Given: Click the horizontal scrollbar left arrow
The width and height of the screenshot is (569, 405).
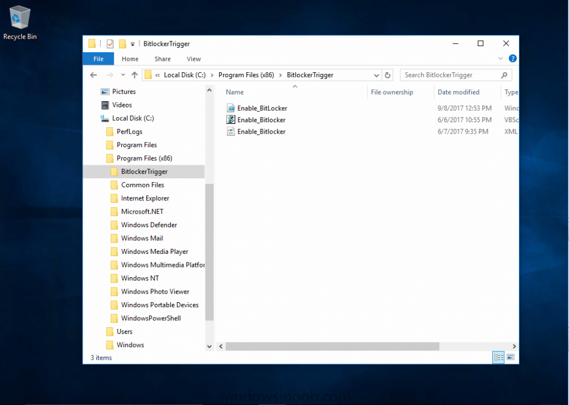Looking at the screenshot, I should tap(221, 346).
